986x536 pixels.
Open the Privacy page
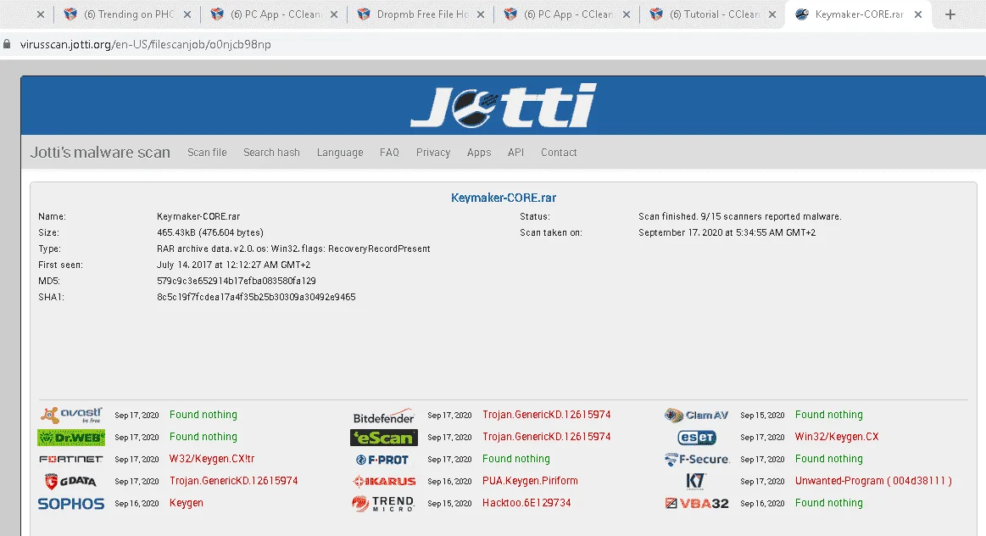(x=433, y=153)
